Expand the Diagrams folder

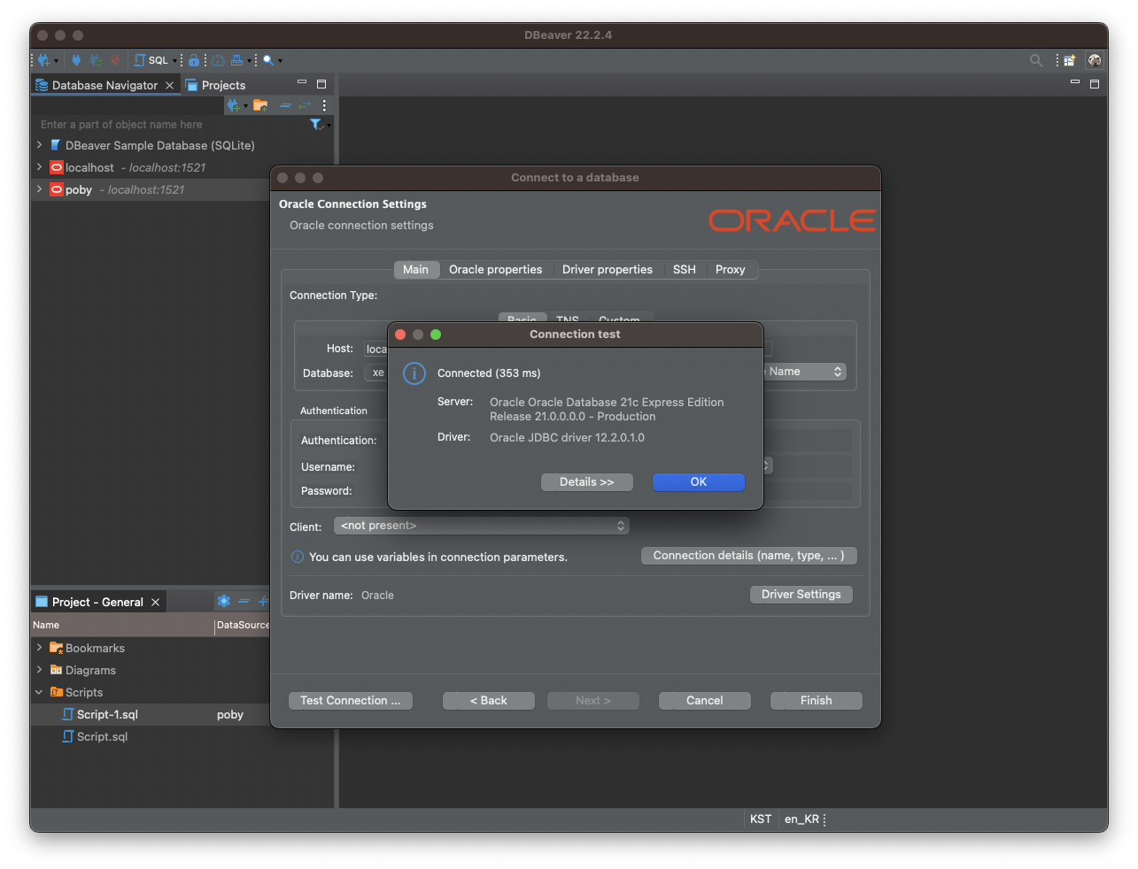coord(39,669)
